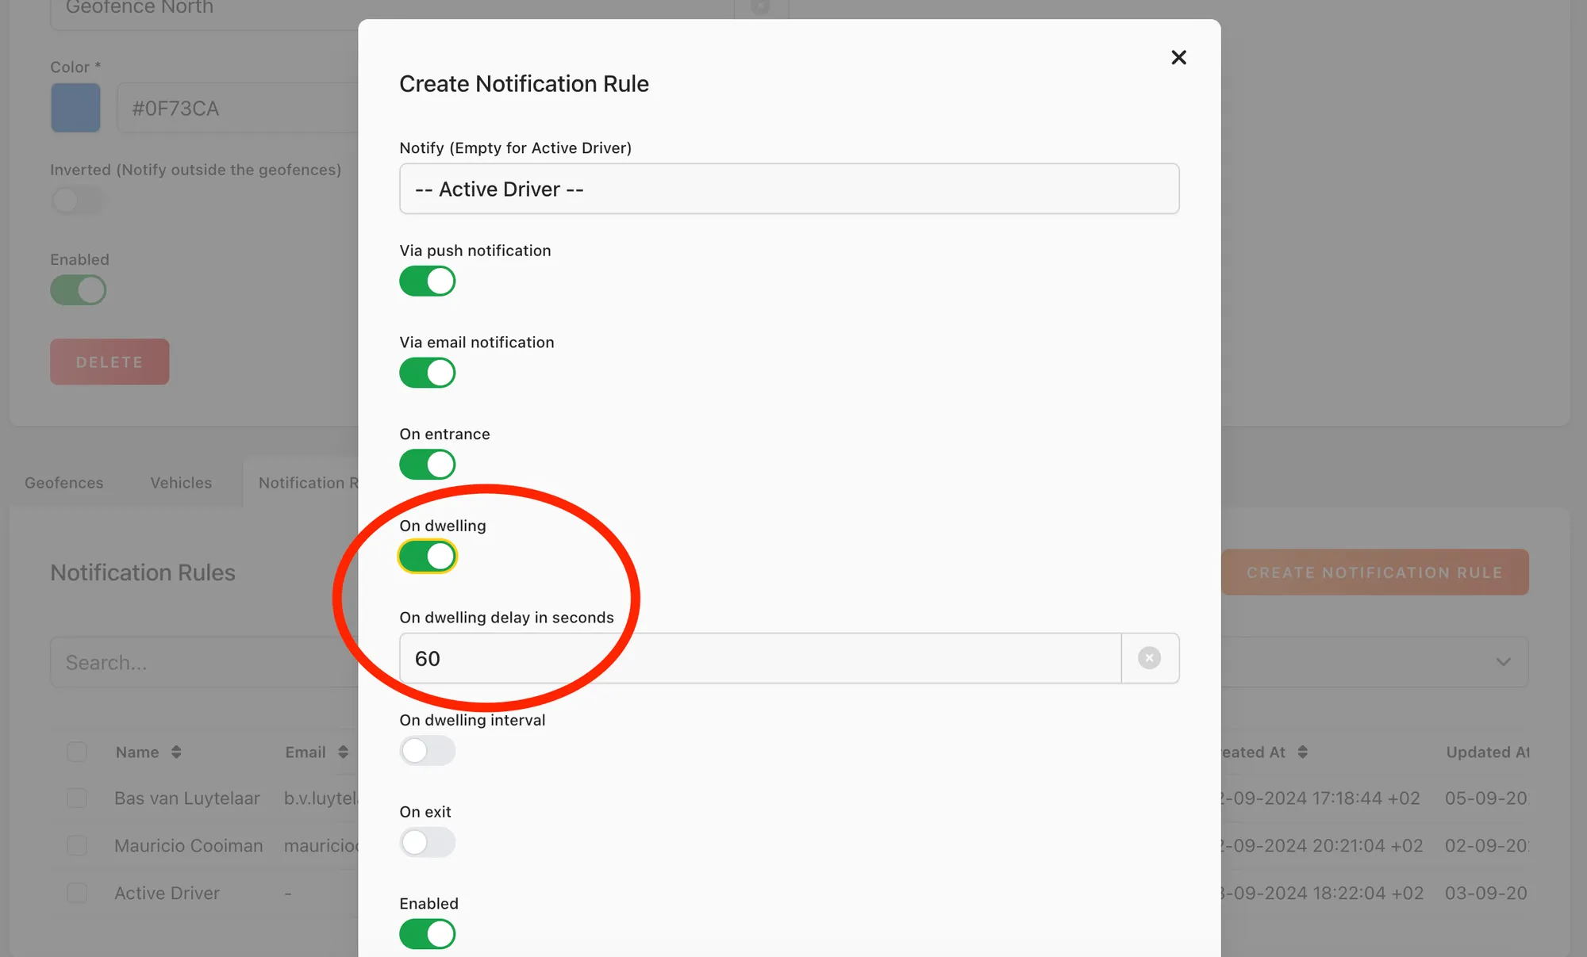Turn off the On dwelling switch
The height and width of the screenshot is (957, 1587).
coord(427,557)
